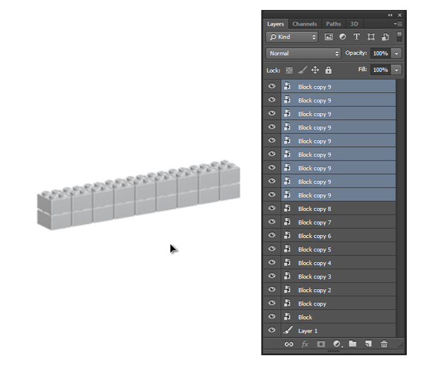Select the Layer 1 name
The image size is (426, 373).
[x=307, y=331]
